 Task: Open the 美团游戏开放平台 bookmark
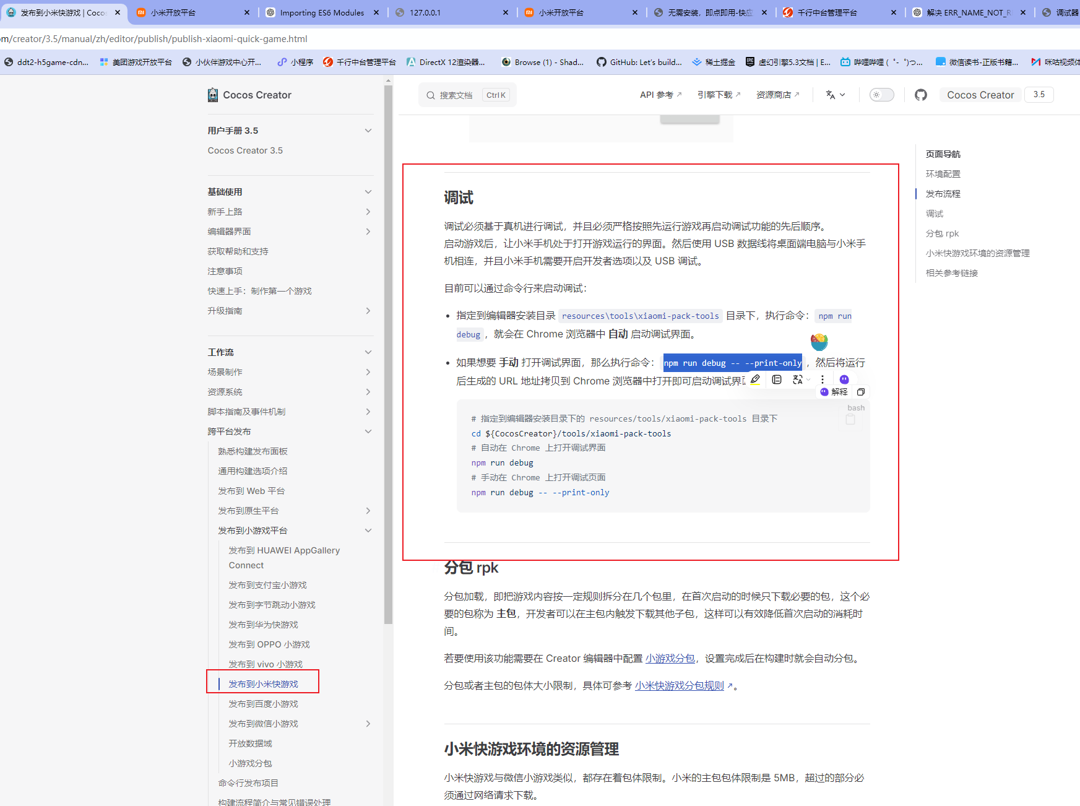click(x=136, y=62)
